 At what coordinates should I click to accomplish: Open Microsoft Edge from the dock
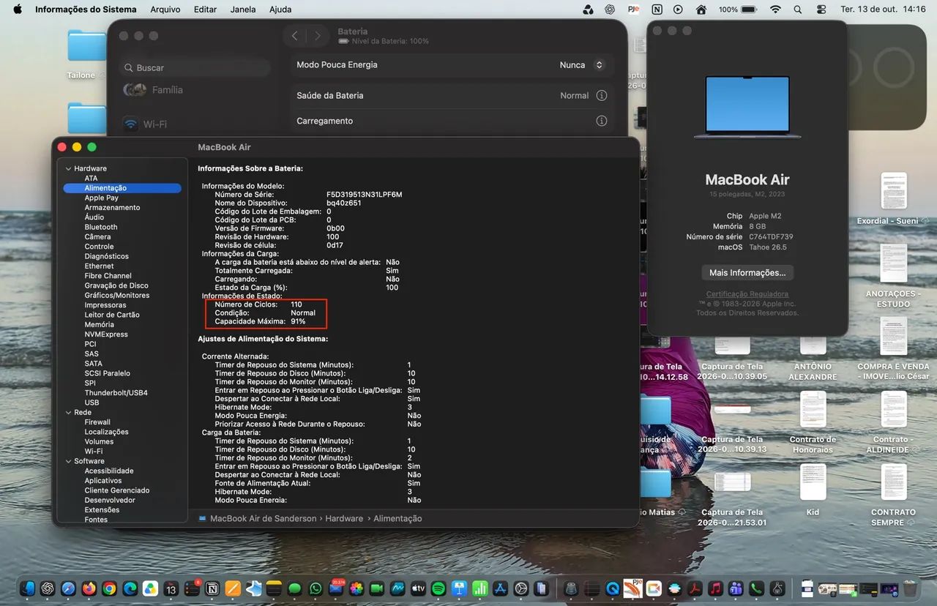pyautogui.click(x=130, y=588)
